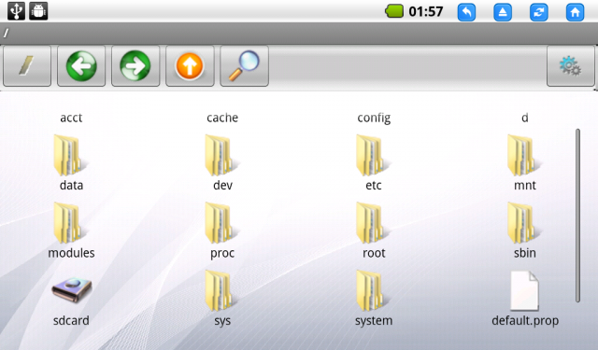598x350 pixels.
Task: Open the sbin folder
Action: [525, 231]
